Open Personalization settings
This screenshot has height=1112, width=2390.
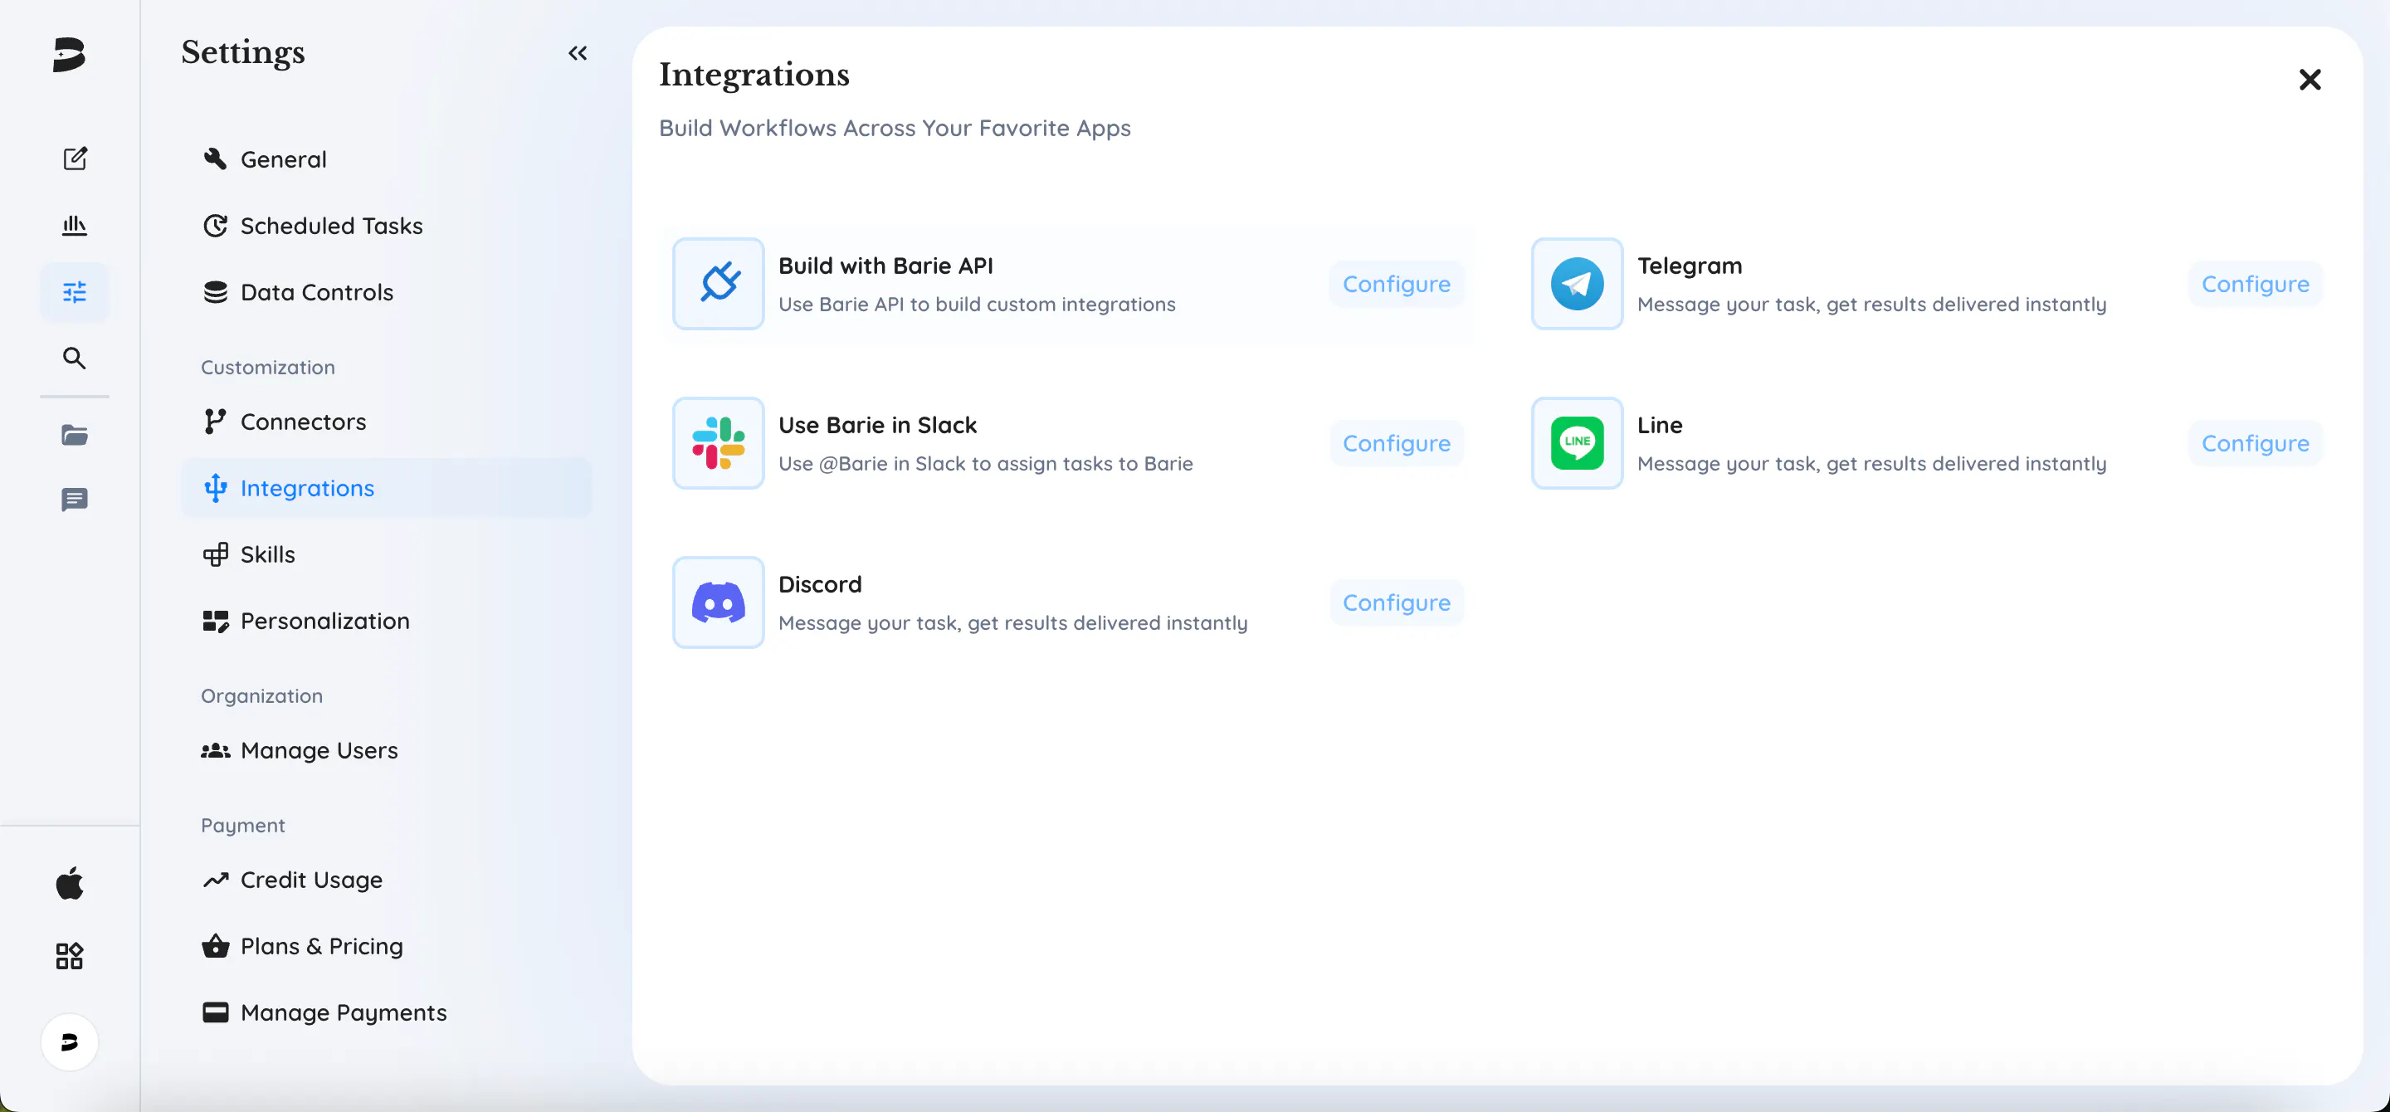coord(386,621)
